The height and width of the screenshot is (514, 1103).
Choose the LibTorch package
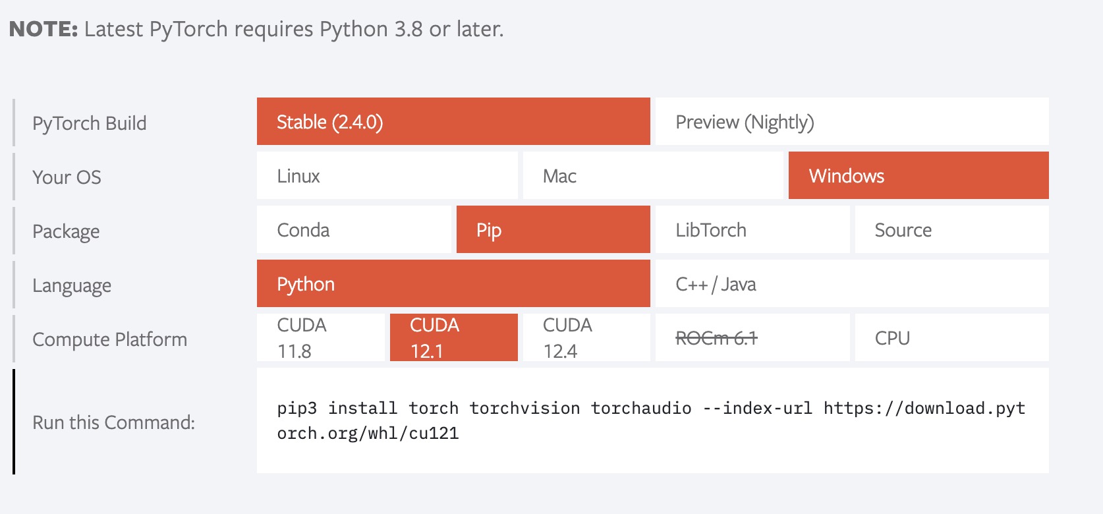pyautogui.click(x=752, y=229)
